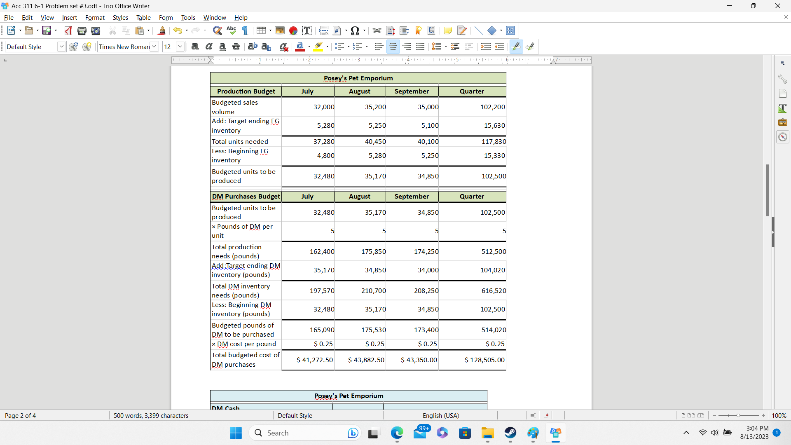Image resolution: width=791 pixels, height=445 pixels.
Task: Open the unordered list dropdown arrow
Action: 349,47
